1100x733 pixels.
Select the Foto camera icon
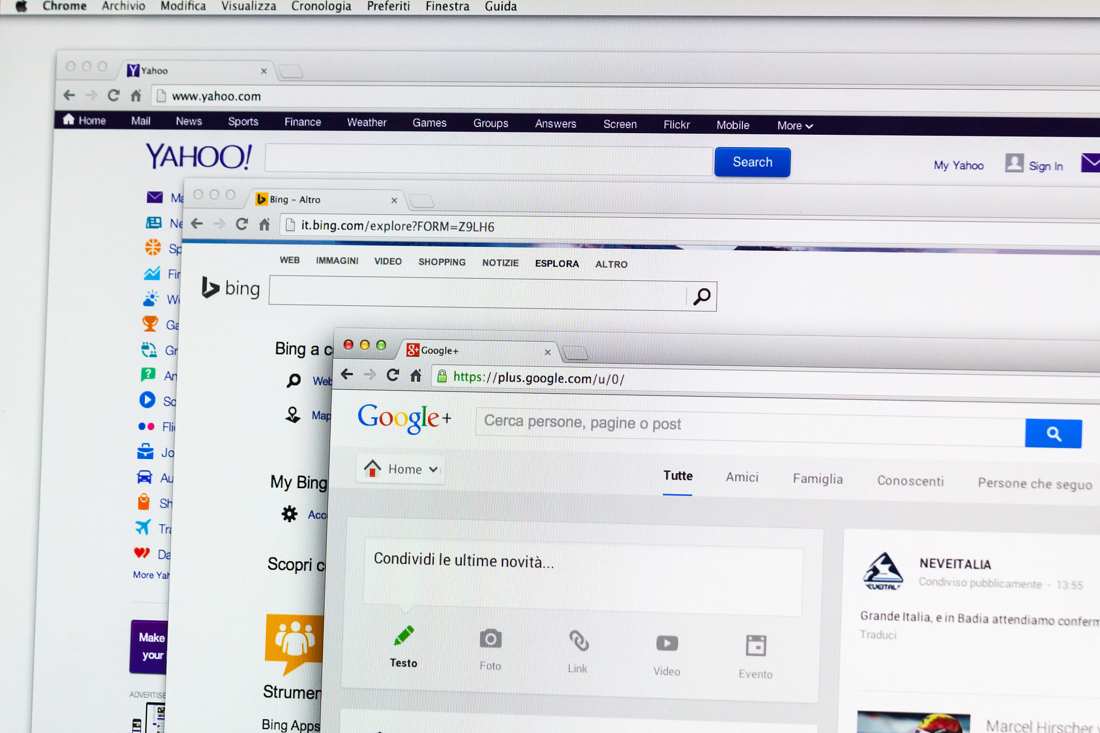click(x=490, y=640)
